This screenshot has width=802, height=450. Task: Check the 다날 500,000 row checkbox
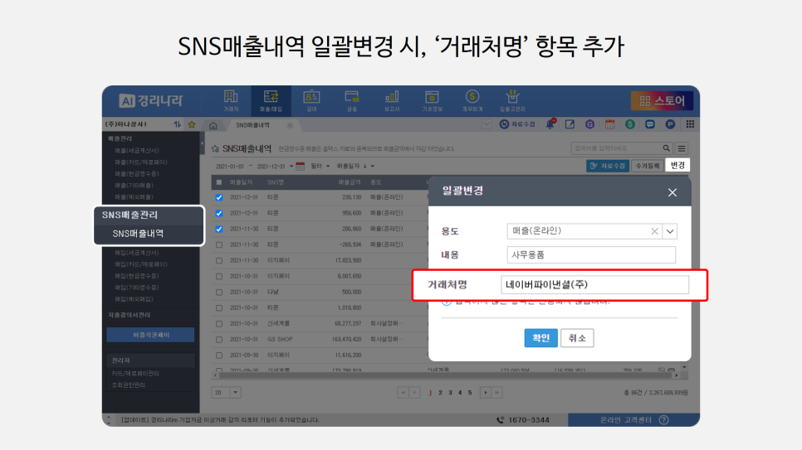(219, 293)
